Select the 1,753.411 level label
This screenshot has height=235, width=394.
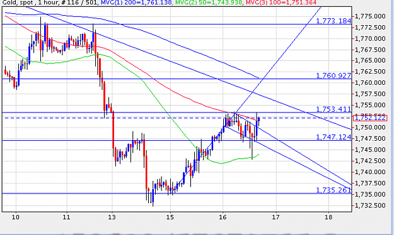click(x=333, y=109)
